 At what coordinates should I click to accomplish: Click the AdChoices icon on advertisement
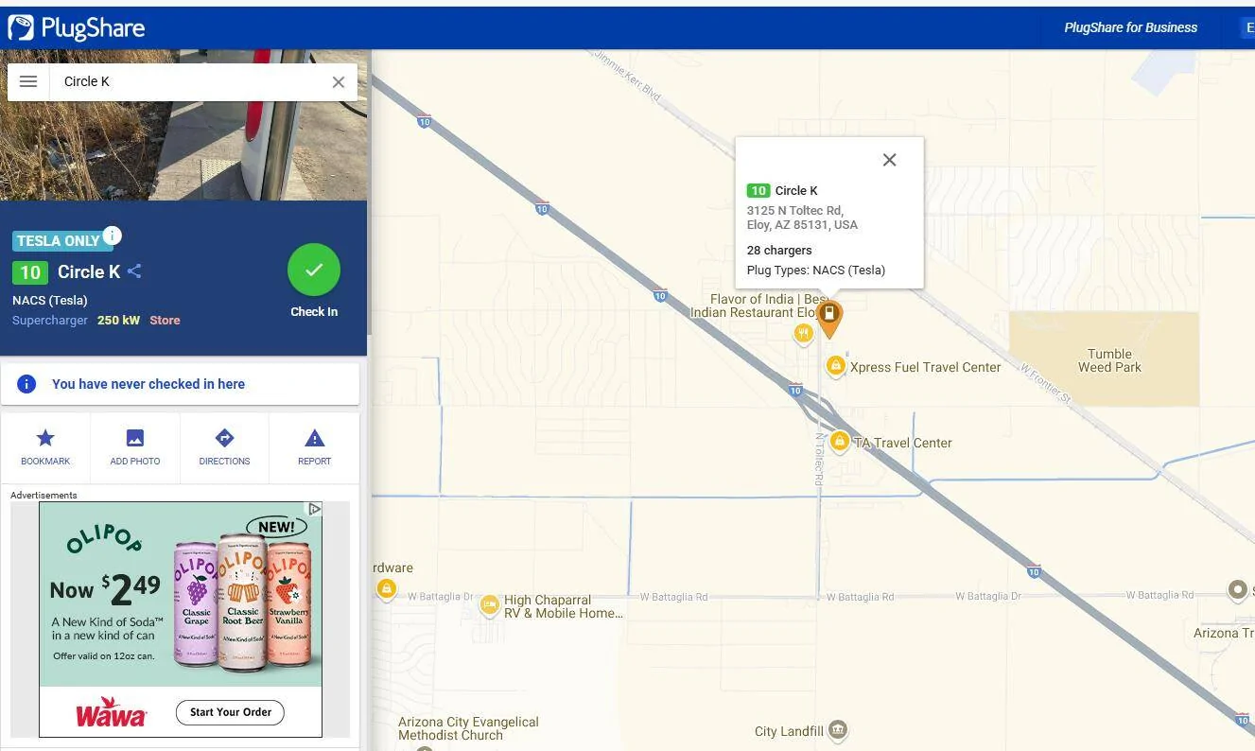coord(314,509)
